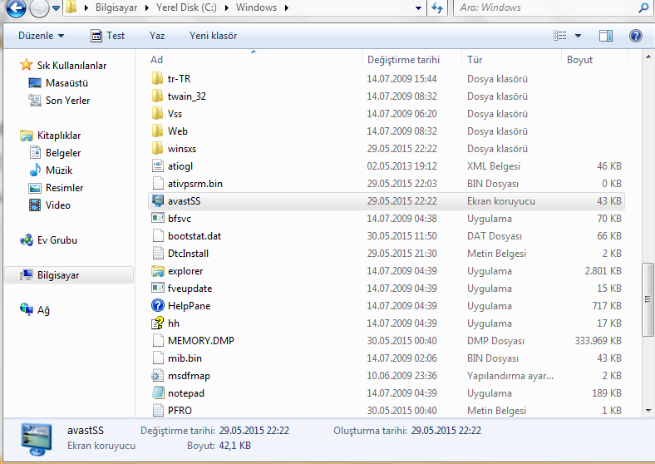655x464 pixels.
Task: Select the explorer application icon
Action: point(159,271)
